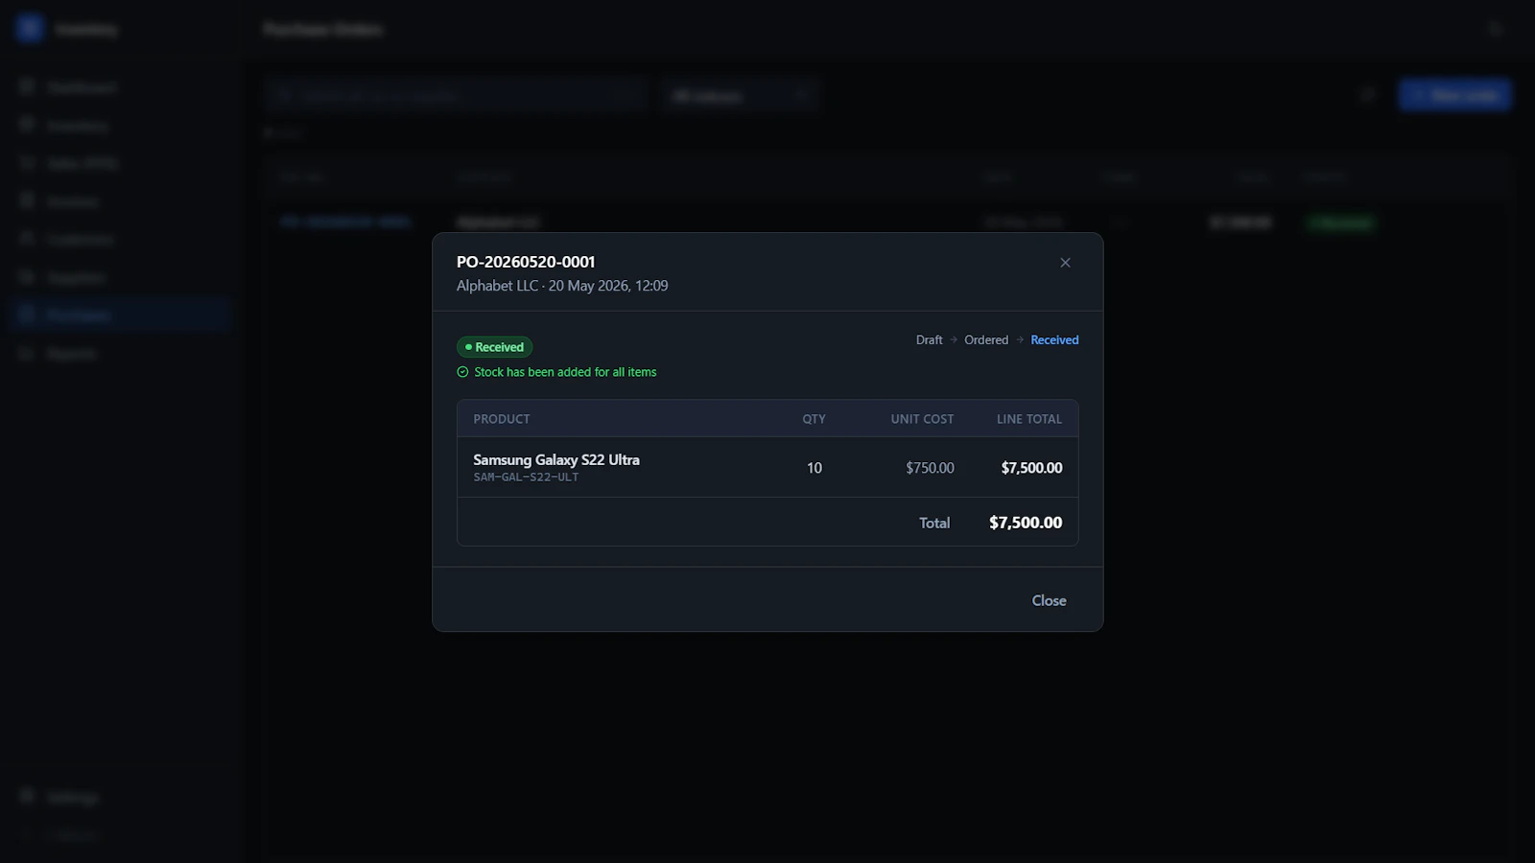
Task: Click the QTY column header
Action: pos(814,419)
